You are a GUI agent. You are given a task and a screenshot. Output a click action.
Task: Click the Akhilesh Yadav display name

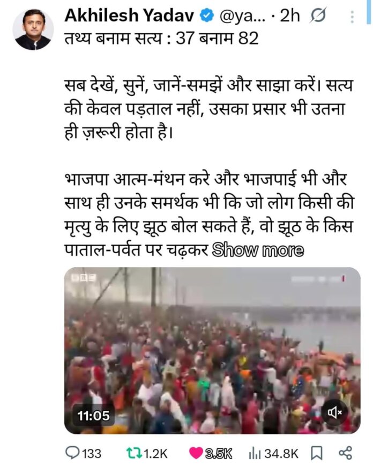[x=129, y=15]
